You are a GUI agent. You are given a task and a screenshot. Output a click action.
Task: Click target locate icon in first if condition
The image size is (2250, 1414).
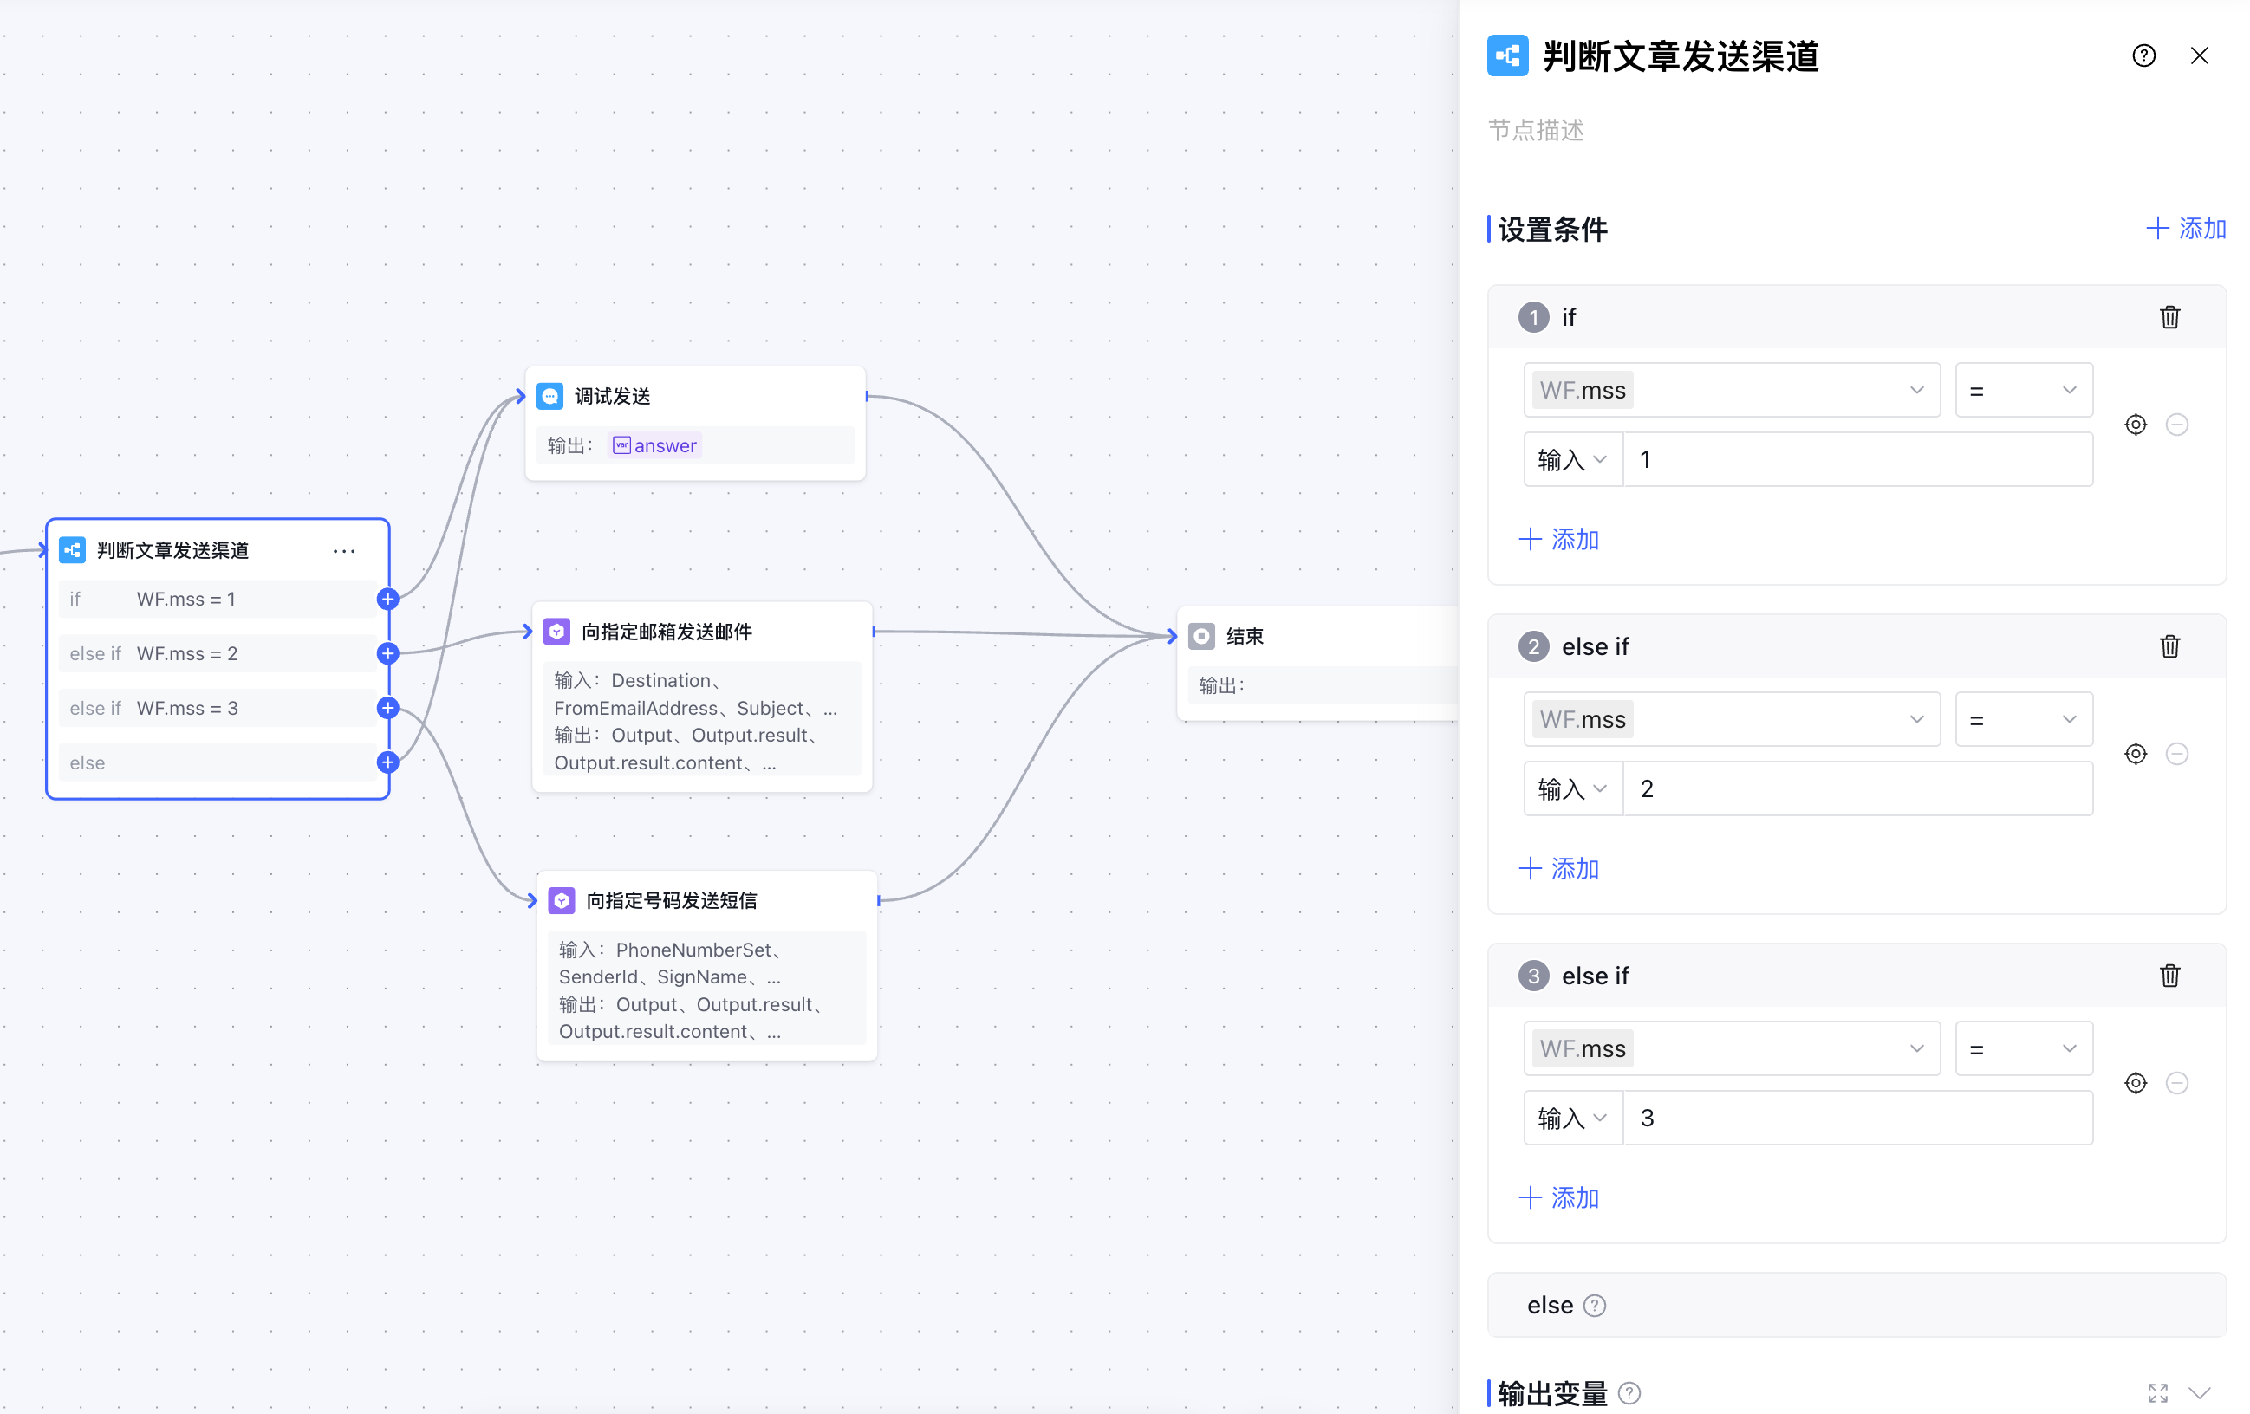click(2135, 425)
